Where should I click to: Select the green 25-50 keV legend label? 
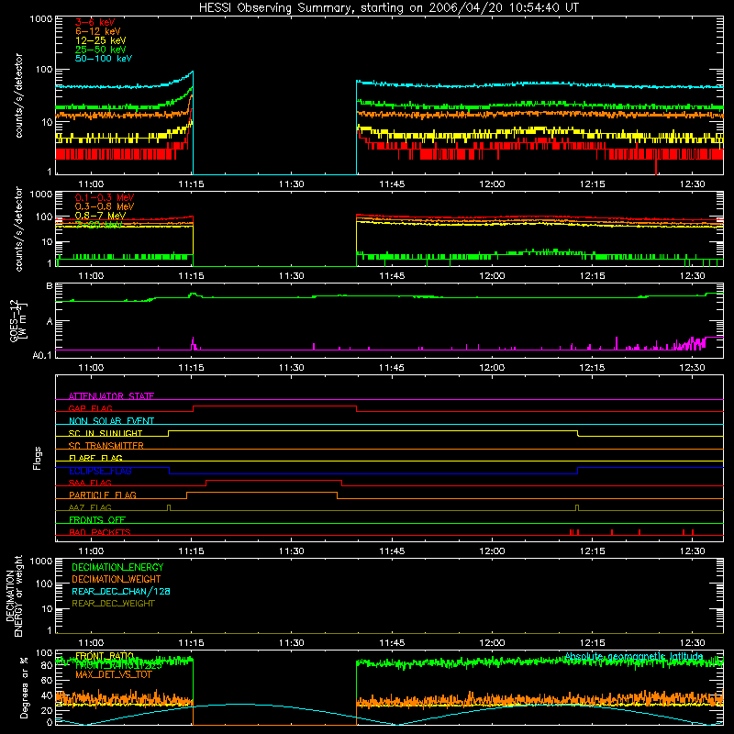tap(101, 50)
